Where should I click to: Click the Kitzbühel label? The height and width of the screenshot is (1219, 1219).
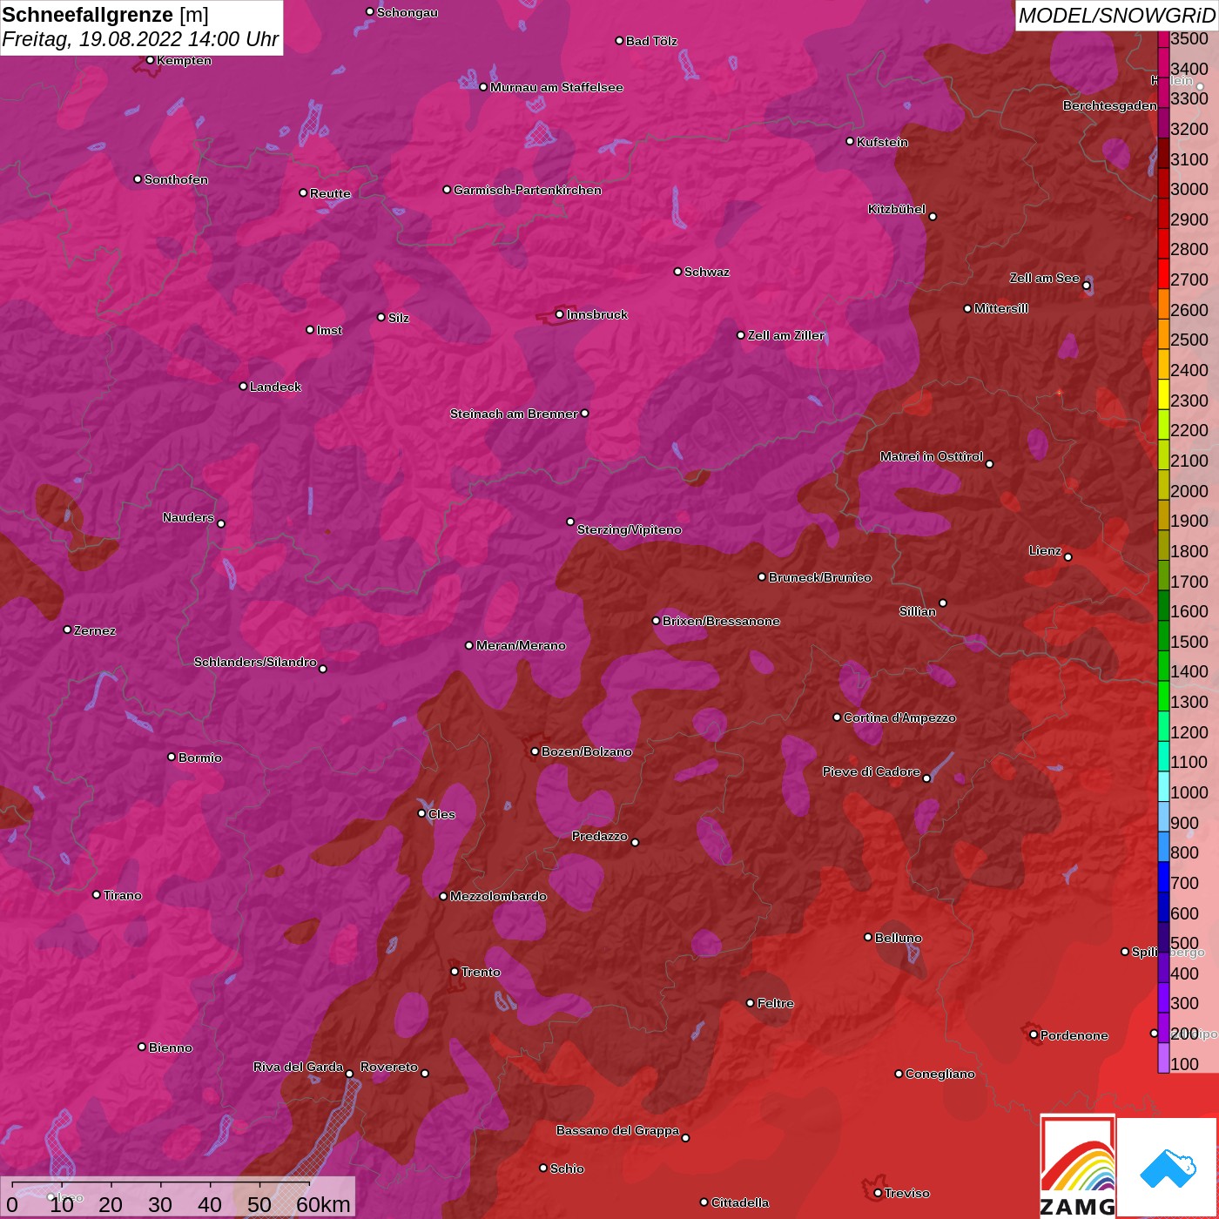897,209
